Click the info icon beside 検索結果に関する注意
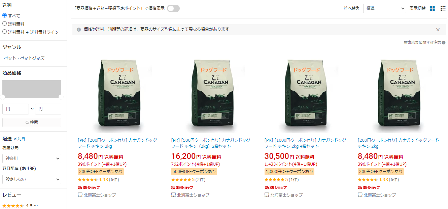 [444, 43]
